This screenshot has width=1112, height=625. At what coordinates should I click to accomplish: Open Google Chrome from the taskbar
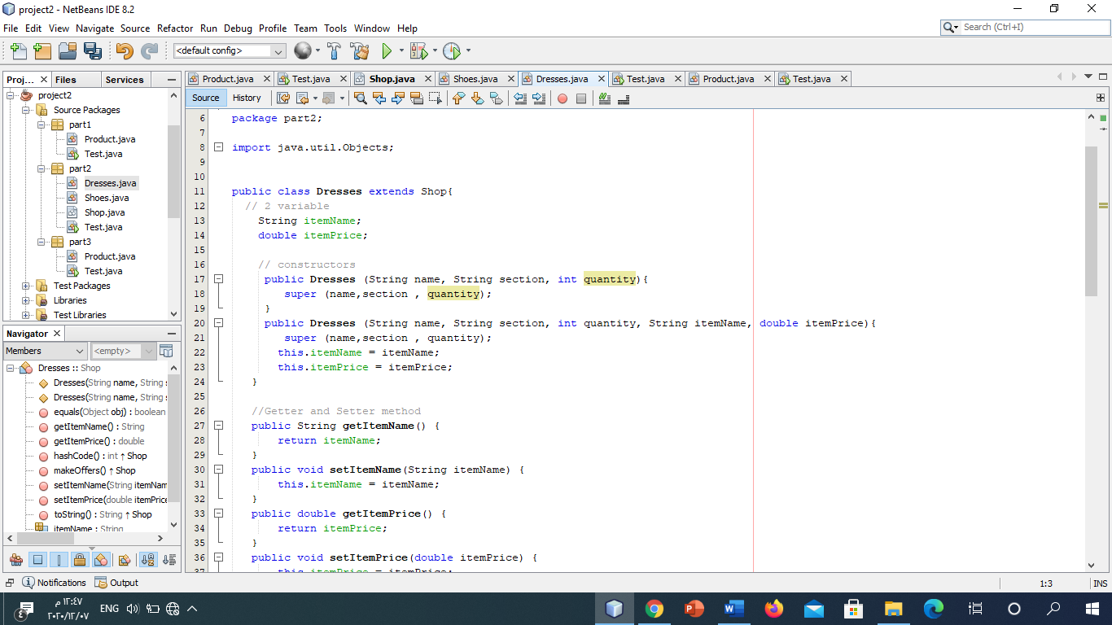tap(655, 609)
